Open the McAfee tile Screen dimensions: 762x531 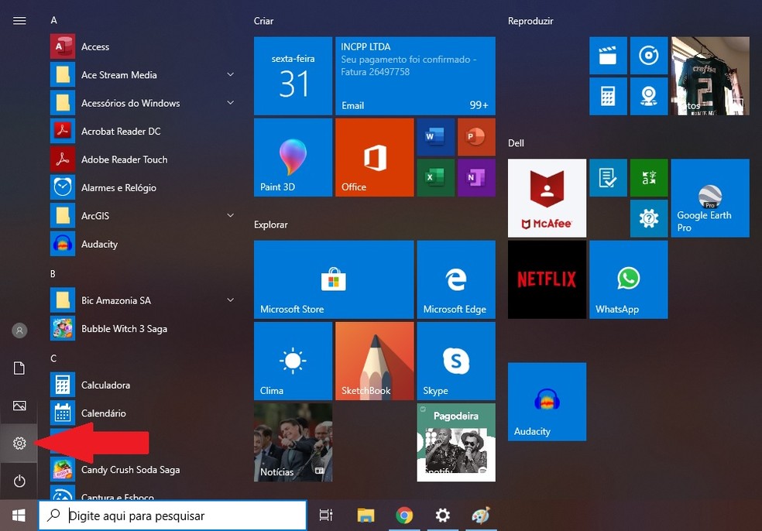[x=547, y=197]
